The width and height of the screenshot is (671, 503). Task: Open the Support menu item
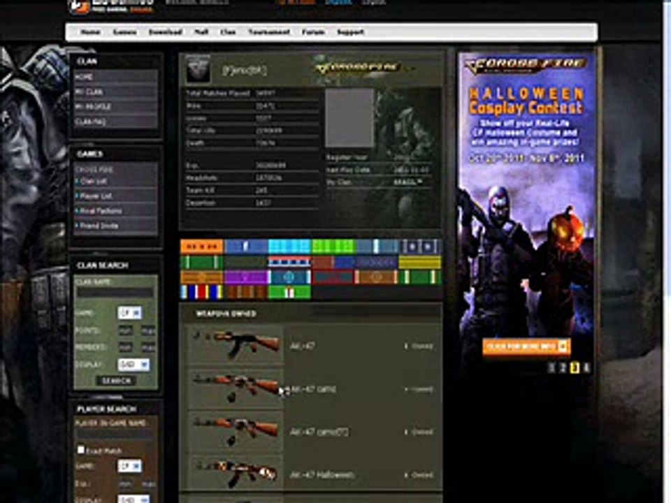coord(350,32)
